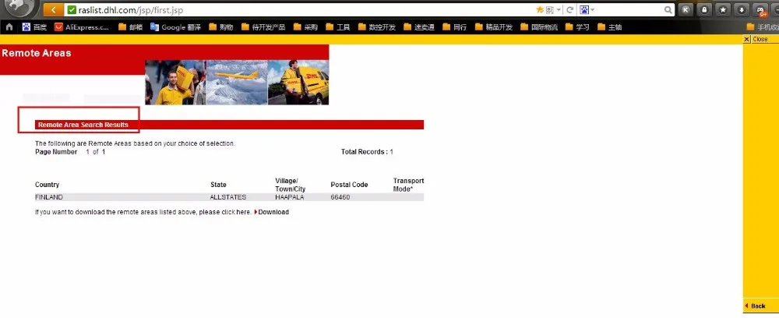Image resolution: width=779 pixels, height=318 pixels.
Task: Click the Back link in yellow sidebar
Action: 758,306
